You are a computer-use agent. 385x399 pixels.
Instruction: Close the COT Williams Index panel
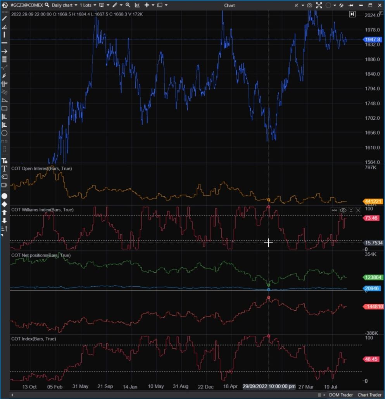coord(358,210)
